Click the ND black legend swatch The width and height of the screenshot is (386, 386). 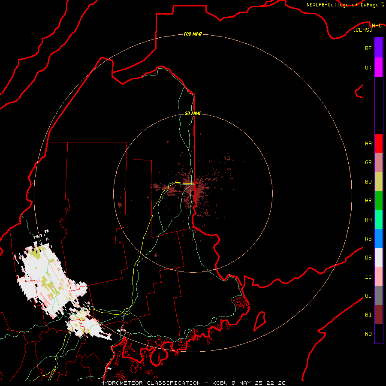pyautogui.click(x=379, y=334)
